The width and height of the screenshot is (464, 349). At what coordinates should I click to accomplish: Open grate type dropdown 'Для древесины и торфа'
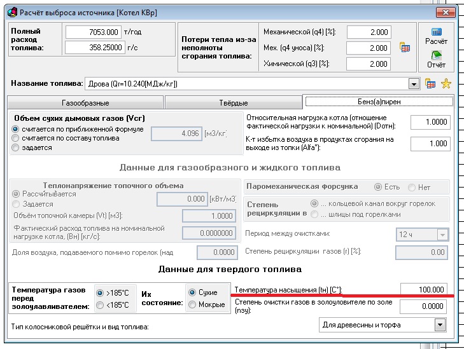pyautogui.click(x=439, y=325)
